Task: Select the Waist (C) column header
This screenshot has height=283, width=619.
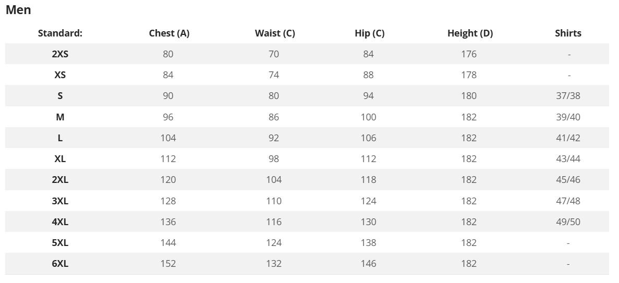Action: click(x=275, y=33)
